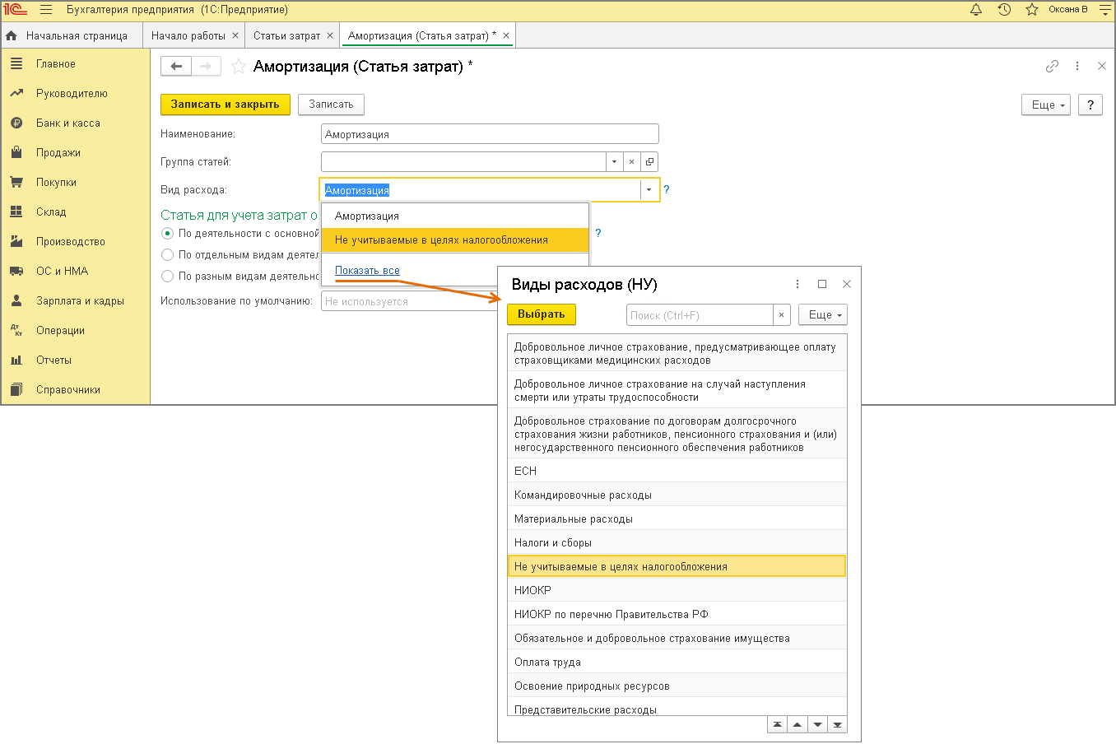
Task: Open Главное section
Action: coord(75,63)
